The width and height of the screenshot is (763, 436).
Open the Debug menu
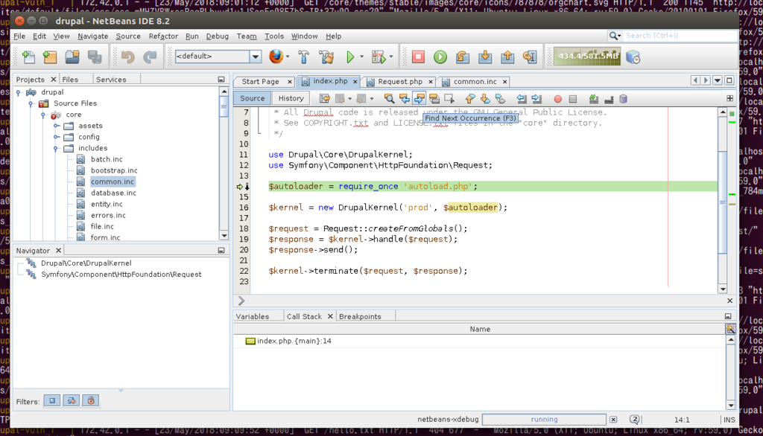tap(217, 36)
